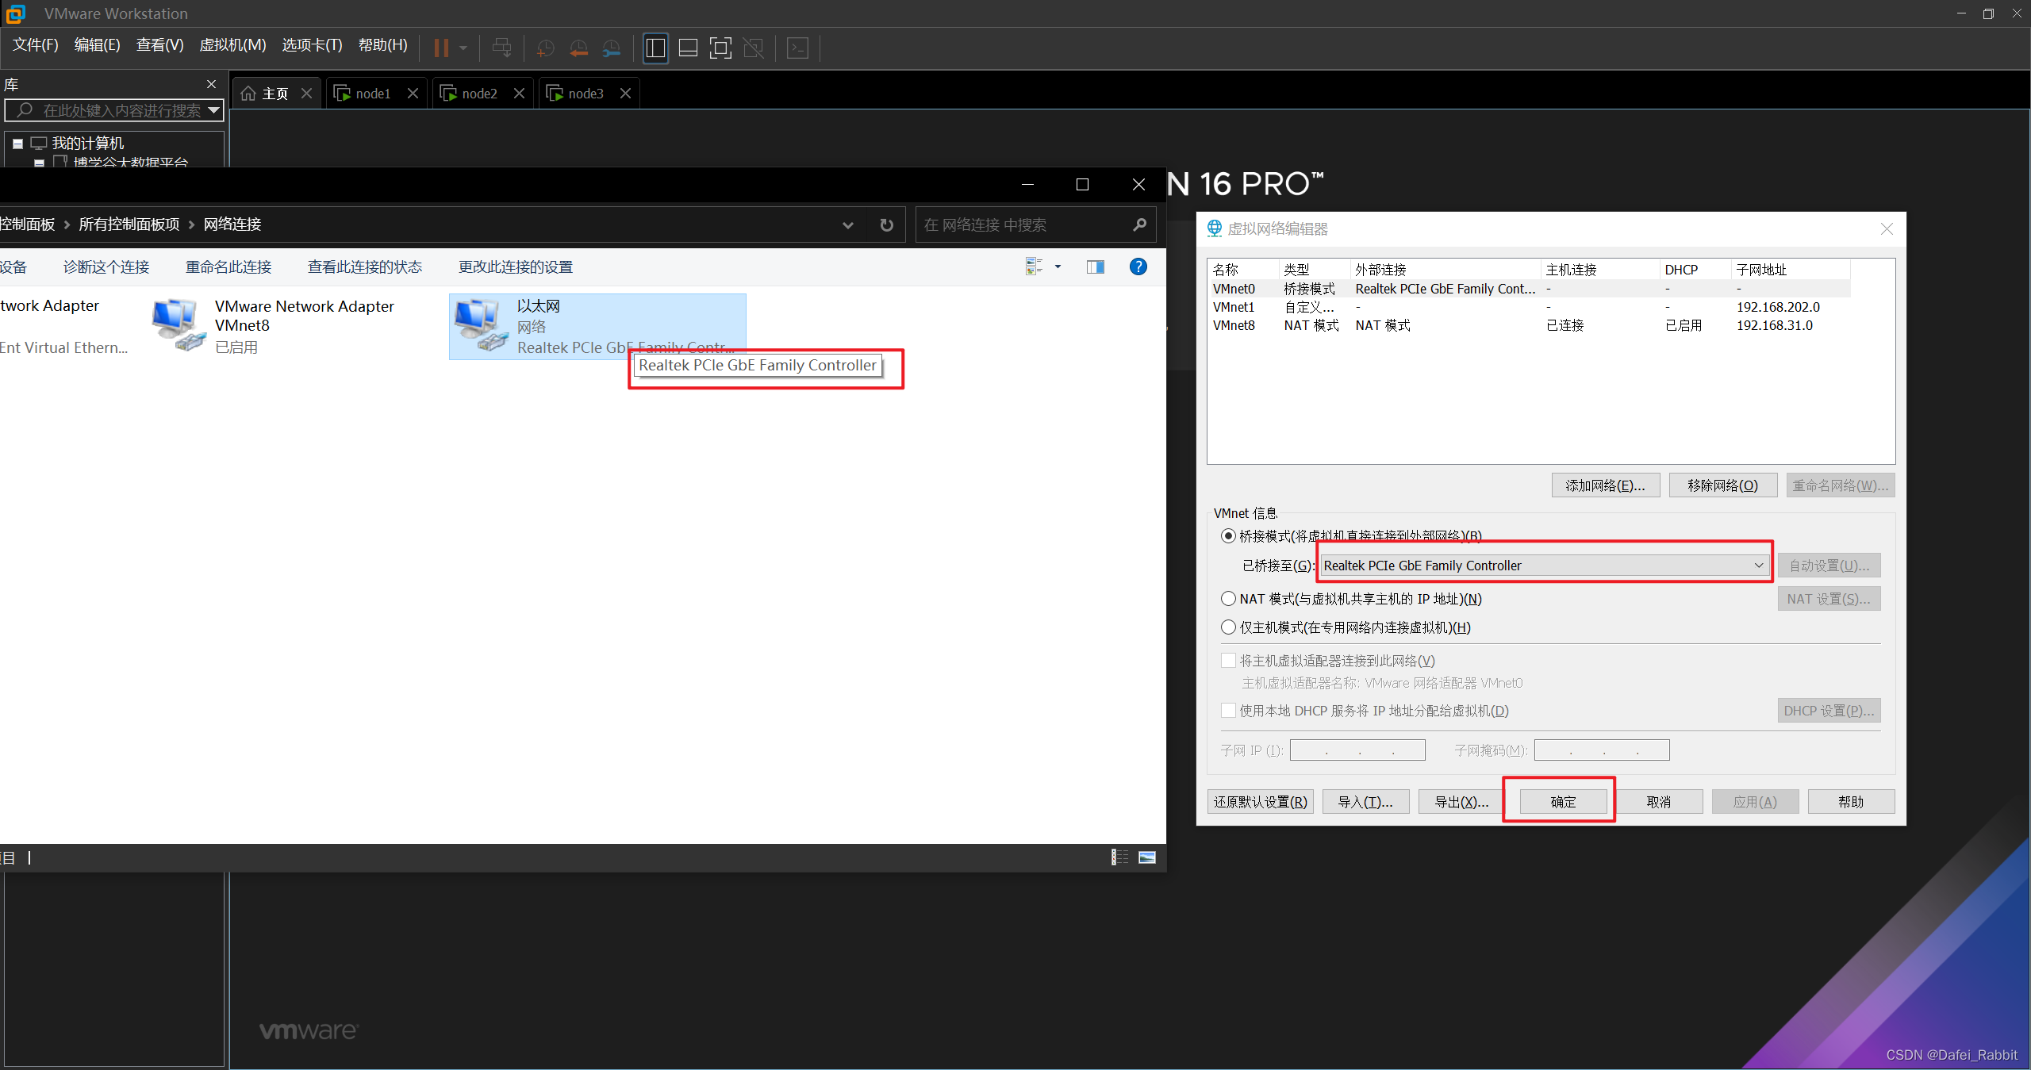2031x1070 pixels.
Task: Open the bridged-to Realtek adapter dropdown
Action: [1543, 566]
